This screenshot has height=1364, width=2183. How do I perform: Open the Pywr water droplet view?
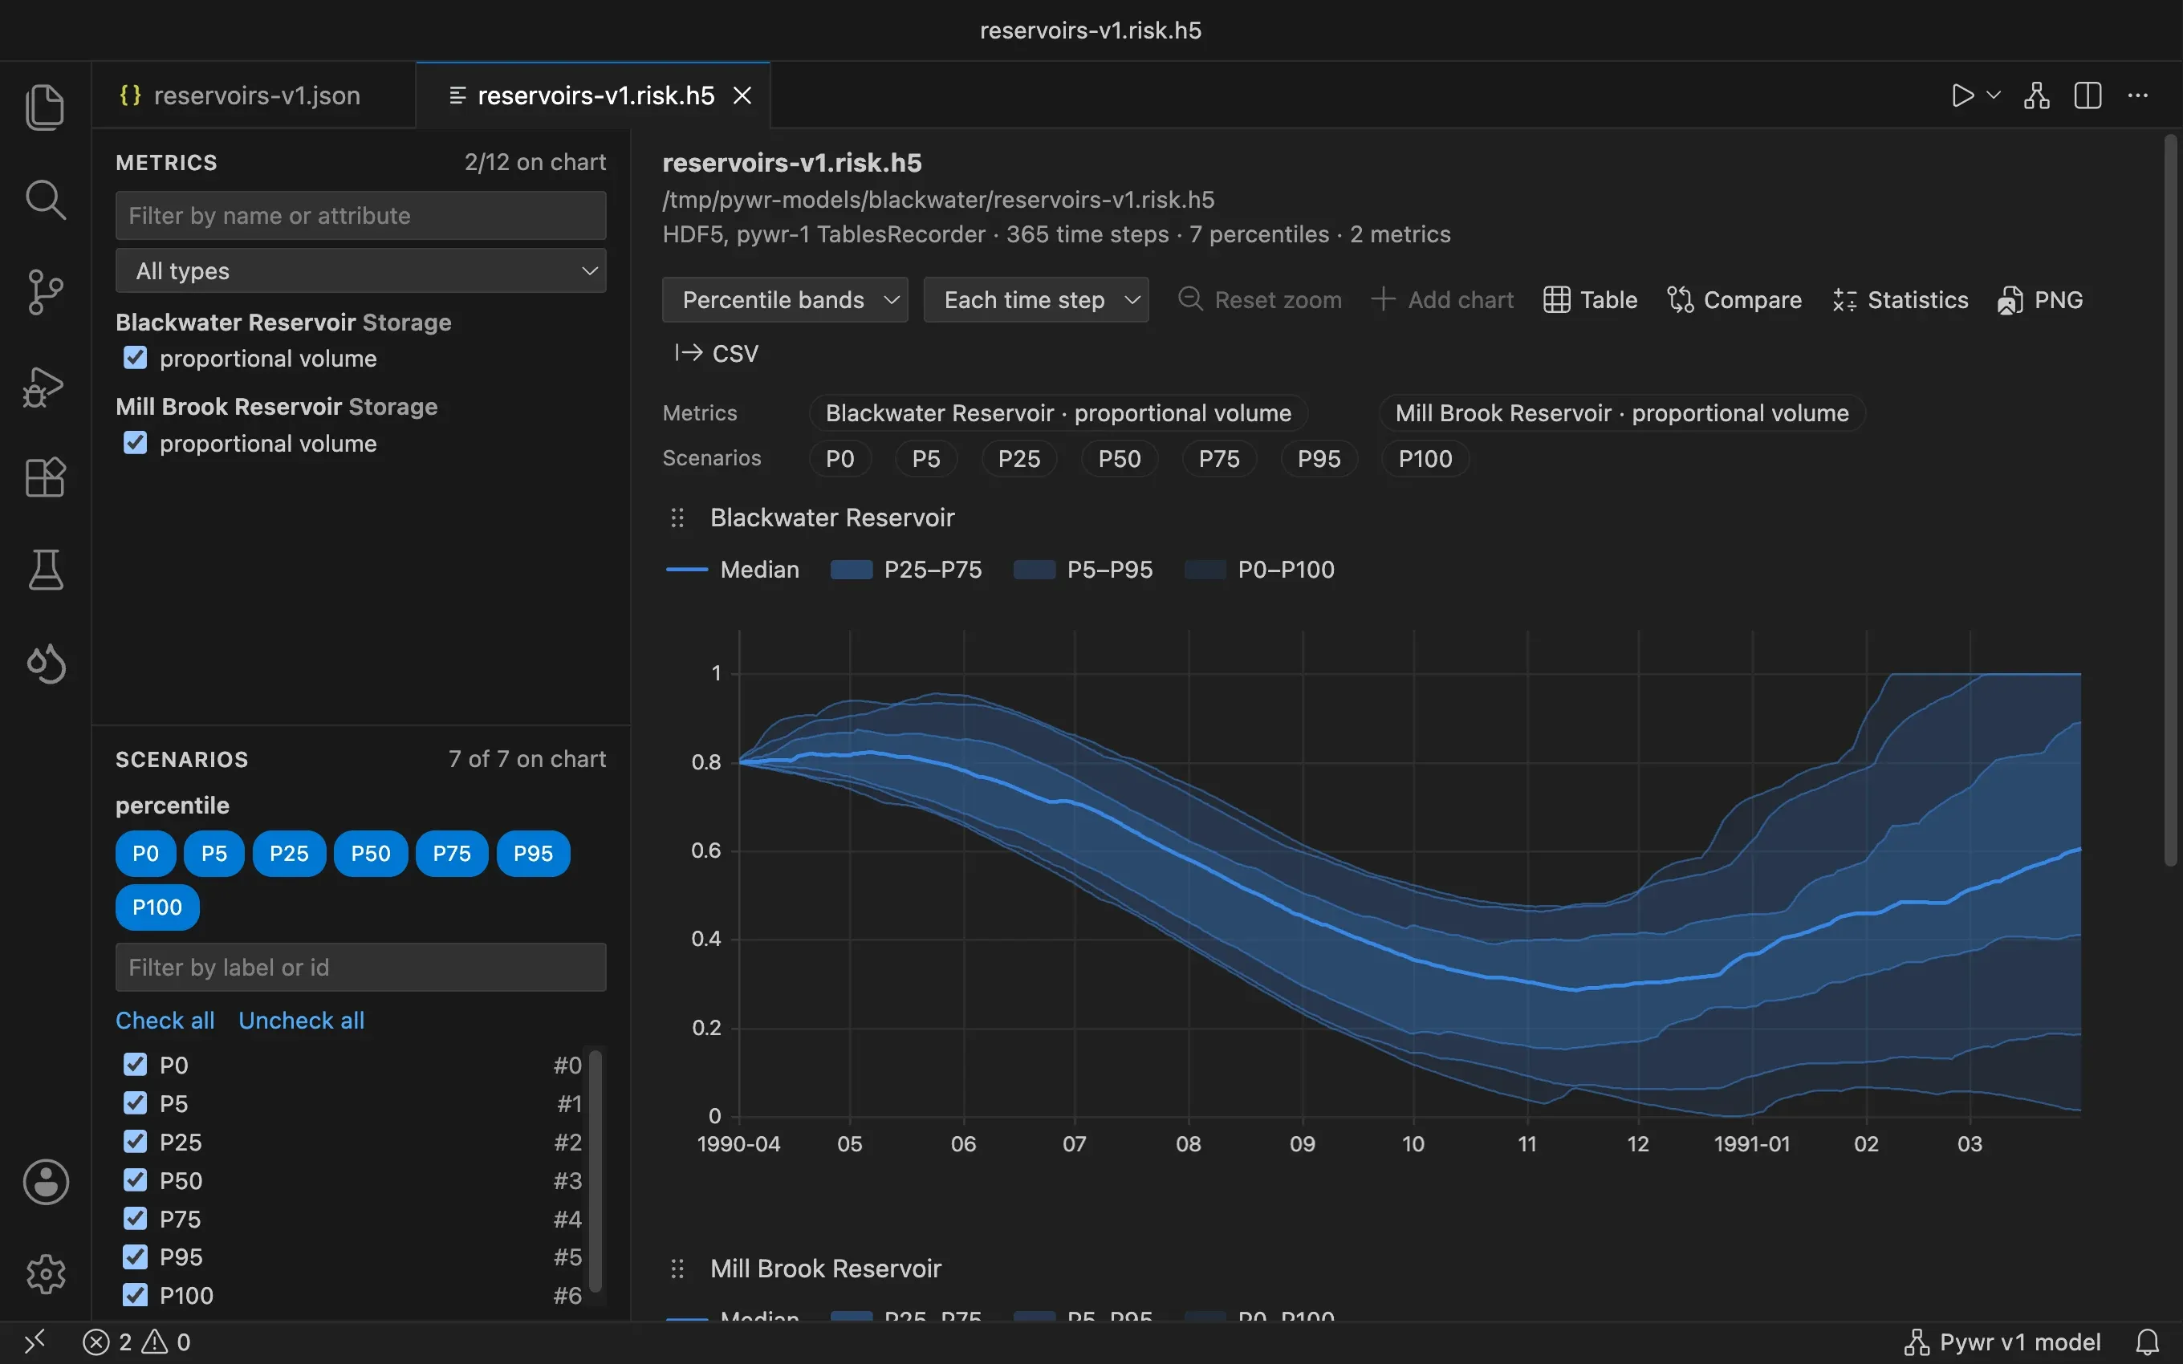45,664
